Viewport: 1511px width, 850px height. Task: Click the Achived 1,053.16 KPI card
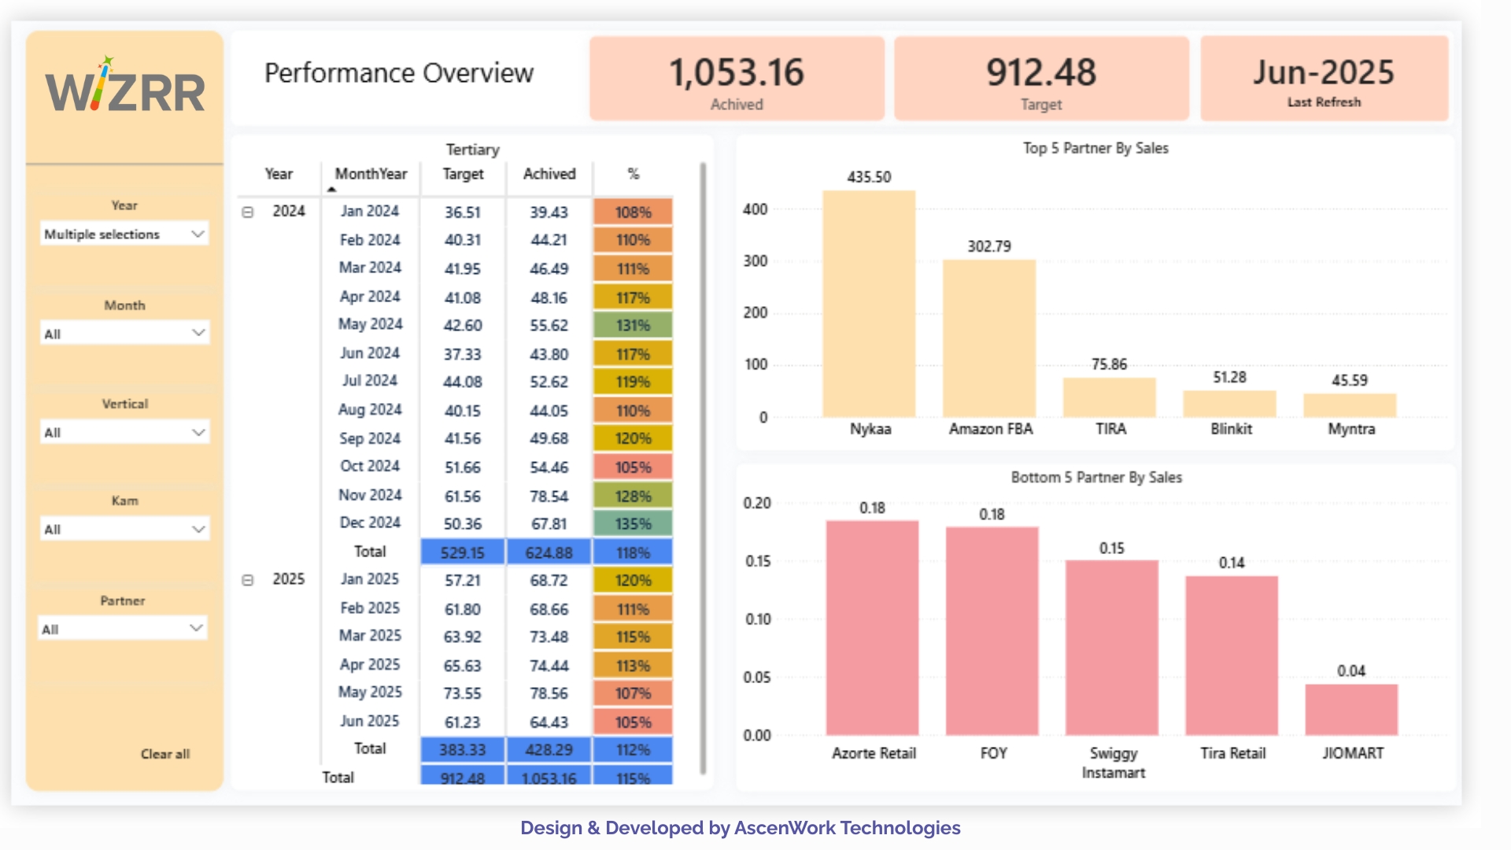point(737,79)
